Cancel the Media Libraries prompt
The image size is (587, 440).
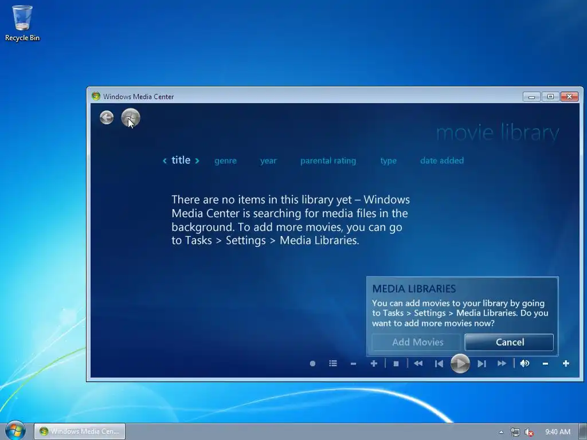point(509,342)
